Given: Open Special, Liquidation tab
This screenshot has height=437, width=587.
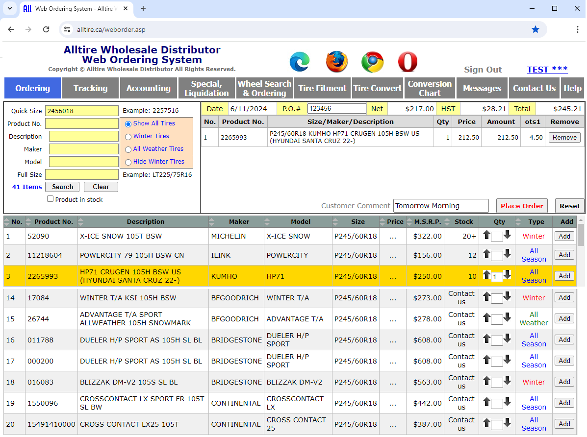Looking at the screenshot, I should 206,88.
